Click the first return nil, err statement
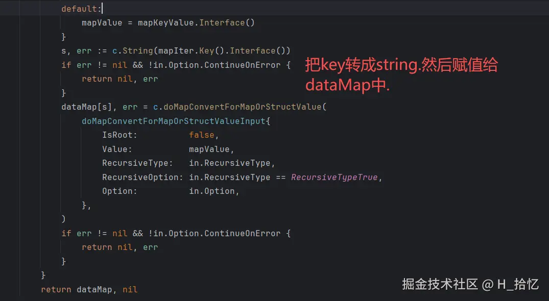This screenshot has height=301, width=549. click(120, 79)
